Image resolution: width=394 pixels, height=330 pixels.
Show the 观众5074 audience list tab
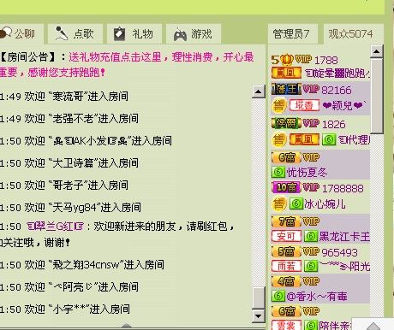point(353,33)
